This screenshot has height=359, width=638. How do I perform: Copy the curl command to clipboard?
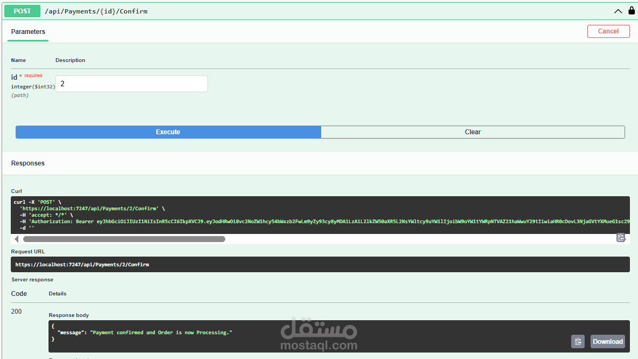[x=621, y=238]
